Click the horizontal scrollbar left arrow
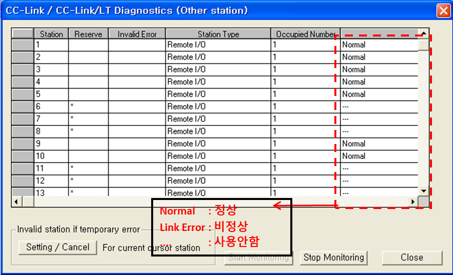 (x=17, y=201)
